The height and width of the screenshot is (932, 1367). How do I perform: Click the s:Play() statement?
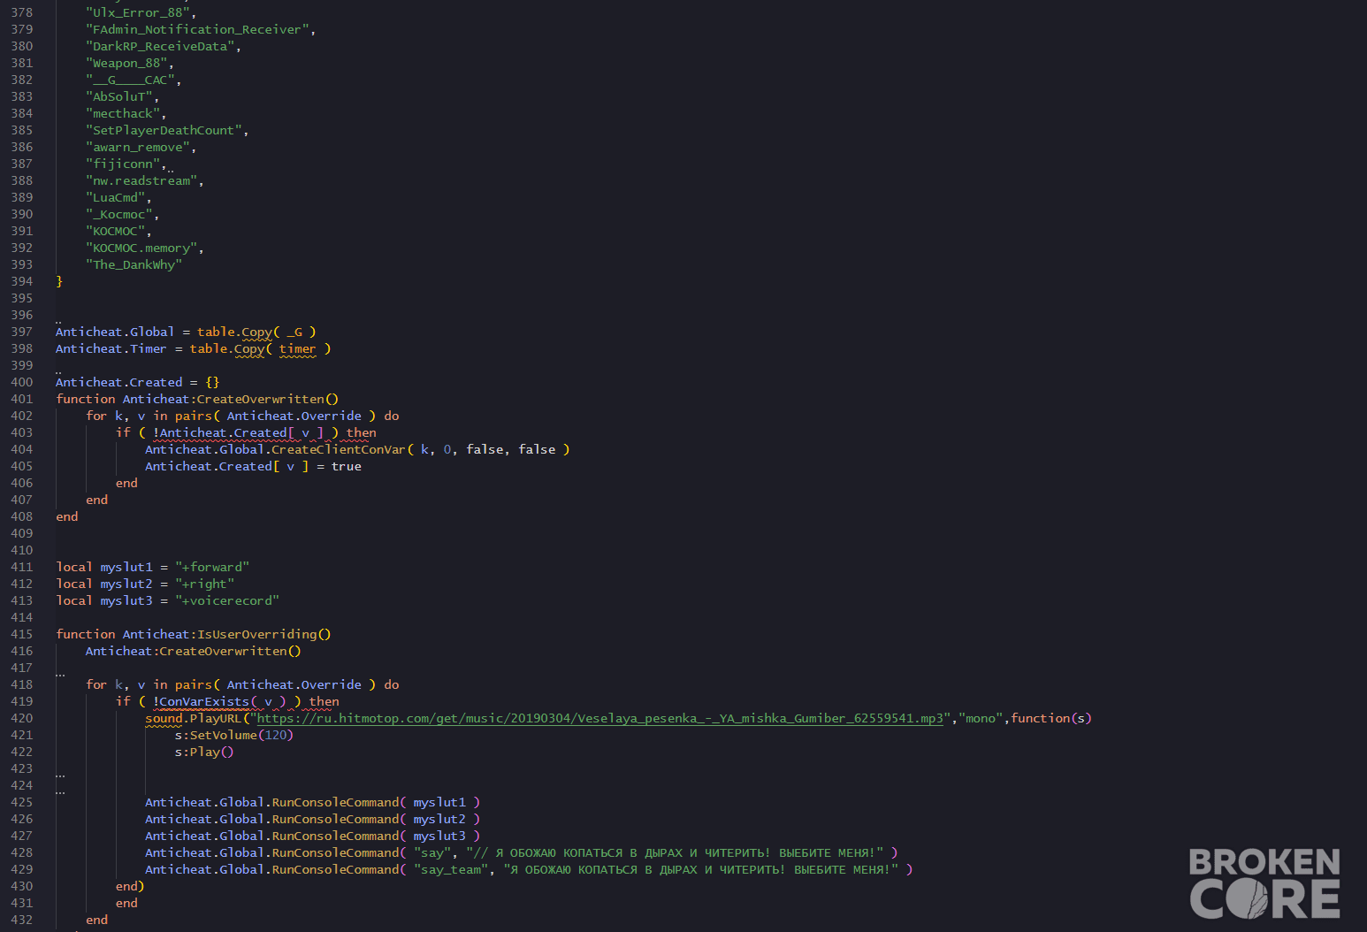tap(204, 752)
